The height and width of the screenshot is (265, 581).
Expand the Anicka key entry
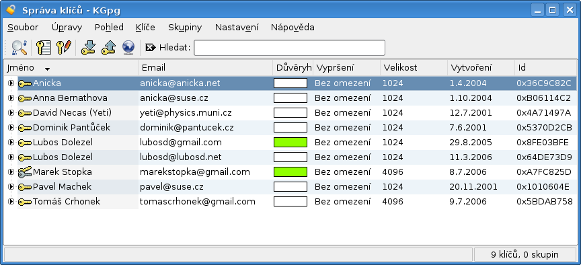click(x=11, y=83)
